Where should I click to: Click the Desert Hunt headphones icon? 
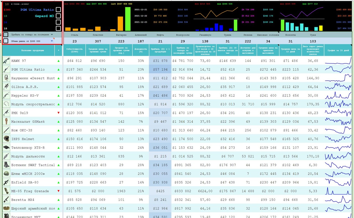[6, 78]
